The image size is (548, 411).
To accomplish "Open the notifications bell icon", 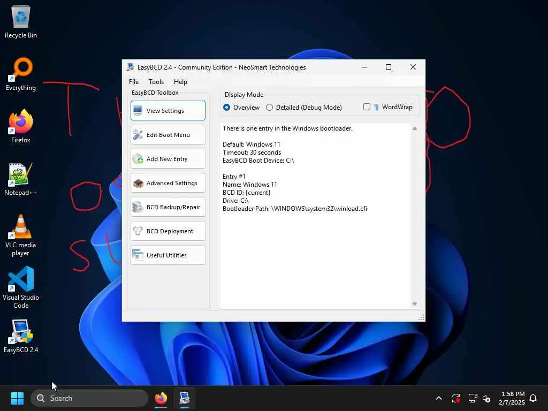I will [534, 398].
